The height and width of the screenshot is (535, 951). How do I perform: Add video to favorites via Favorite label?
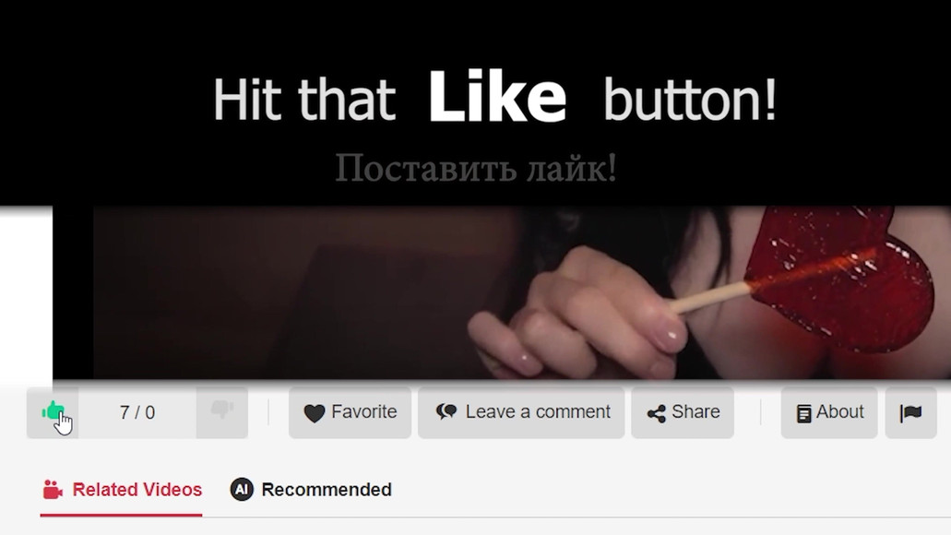364,412
